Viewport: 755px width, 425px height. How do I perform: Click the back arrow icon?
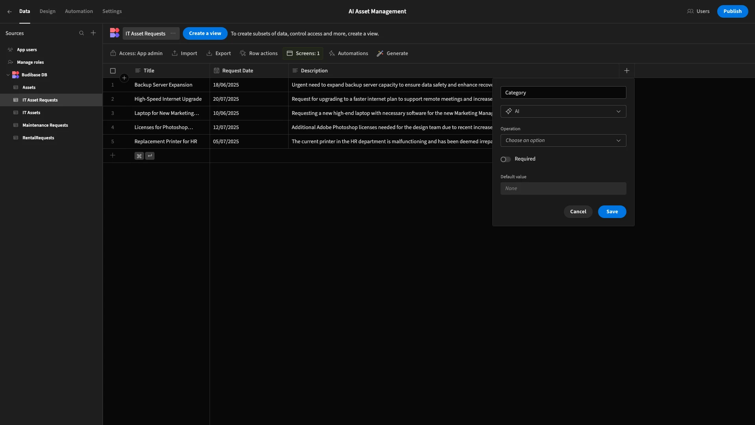coord(9,11)
